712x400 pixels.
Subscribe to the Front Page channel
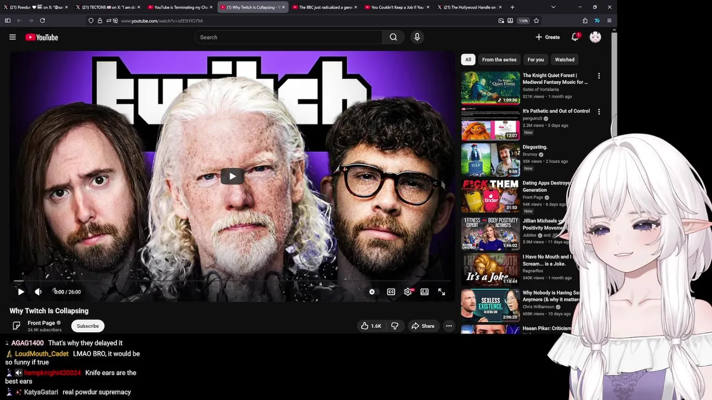pyautogui.click(x=88, y=326)
